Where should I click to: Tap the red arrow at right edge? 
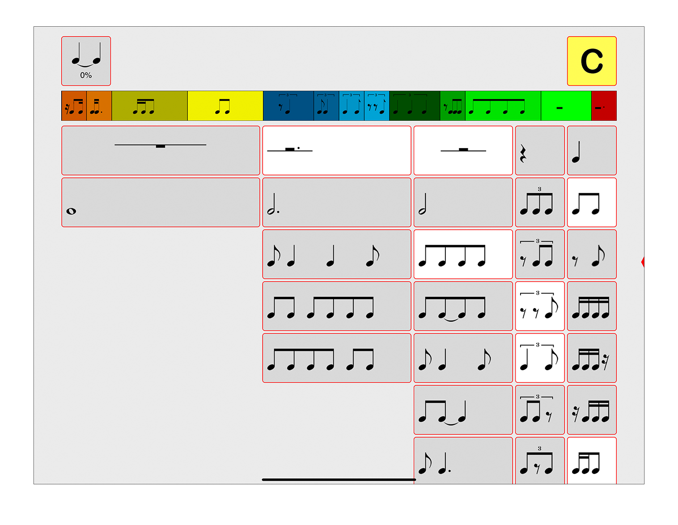click(x=643, y=262)
